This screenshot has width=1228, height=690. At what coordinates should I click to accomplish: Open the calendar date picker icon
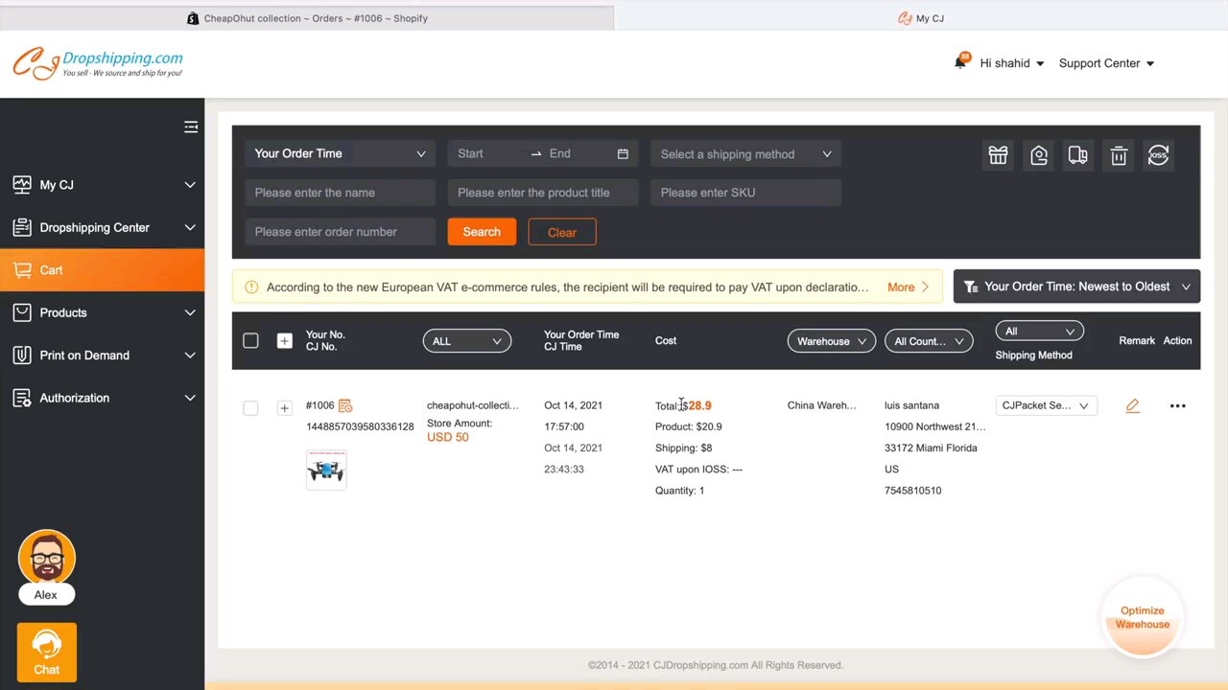coord(623,153)
